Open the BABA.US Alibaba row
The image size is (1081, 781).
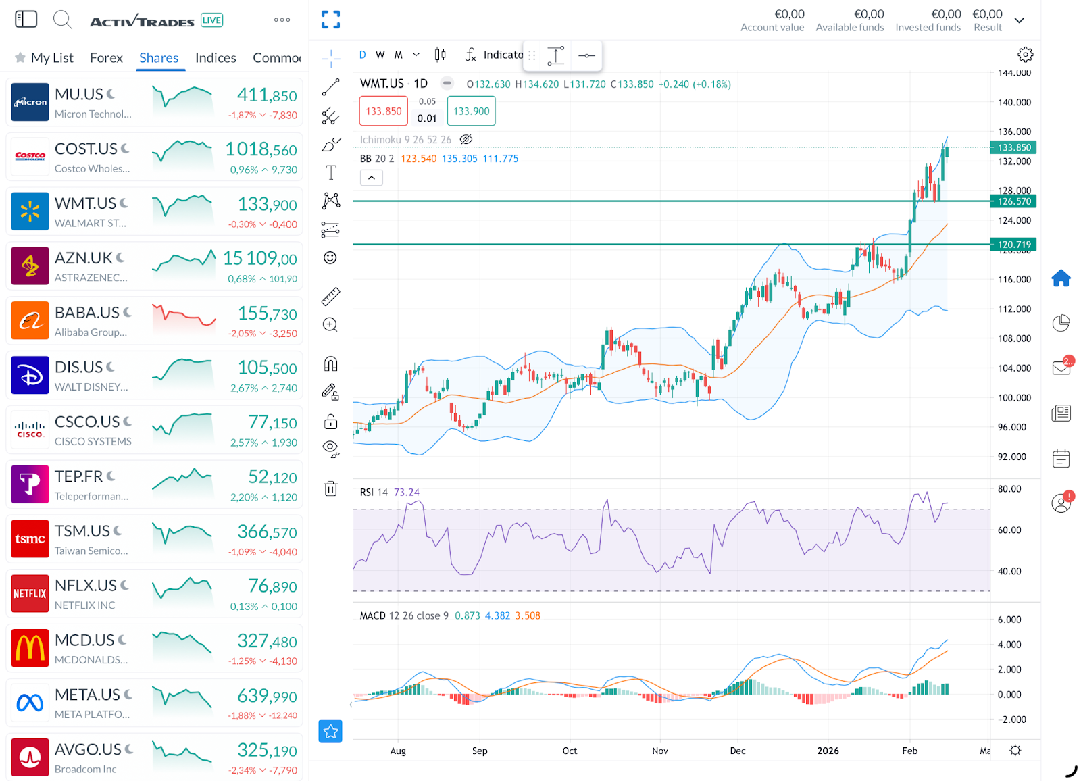tap(154, 321)
